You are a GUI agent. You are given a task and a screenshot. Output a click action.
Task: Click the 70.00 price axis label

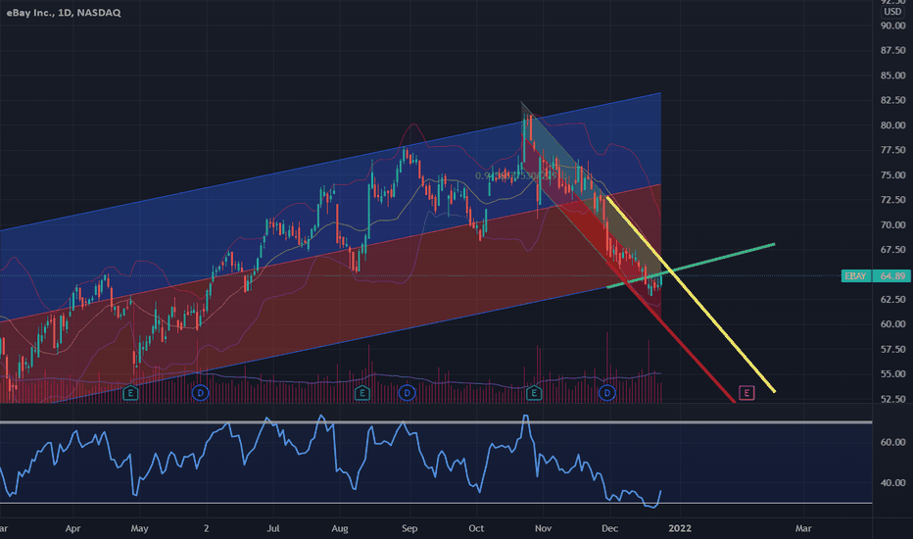click(x=892, y=225)
